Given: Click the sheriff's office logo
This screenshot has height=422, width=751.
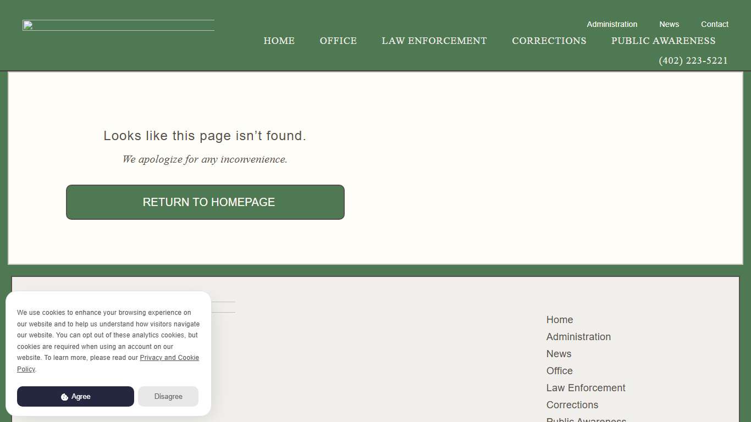Looking at the screenshot, I should tap(118, 24).
